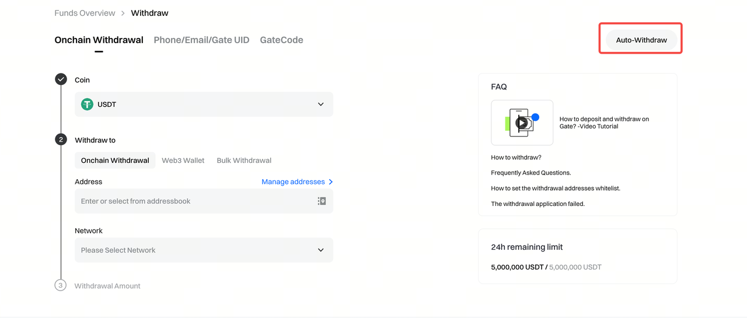Switch to the GateCode tab

coord(281,40)
